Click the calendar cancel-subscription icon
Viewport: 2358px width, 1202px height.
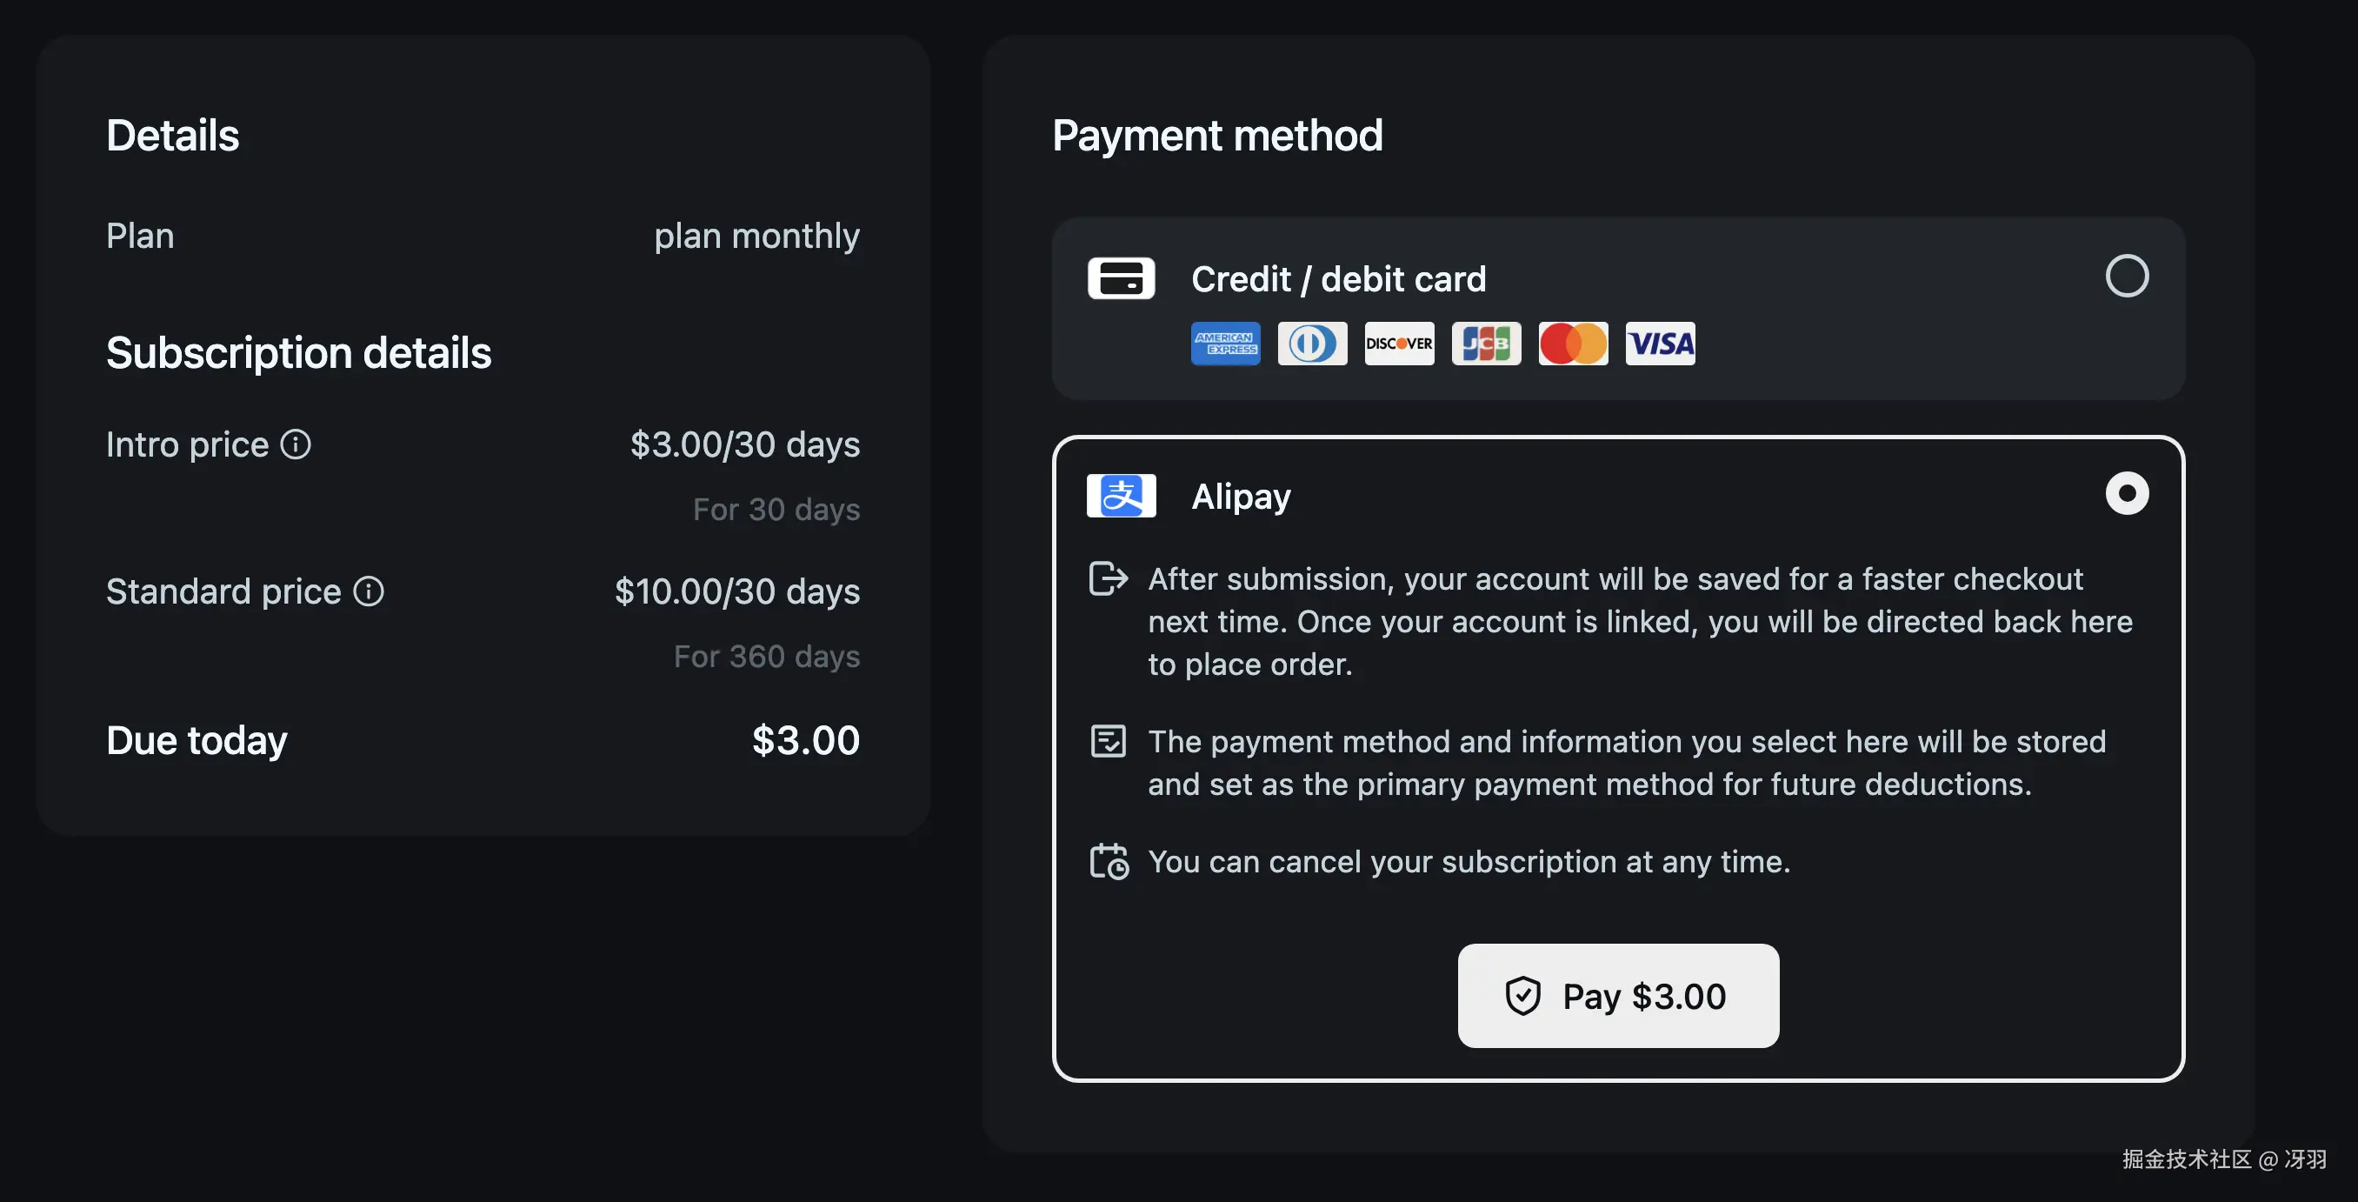pos(1109,861)
